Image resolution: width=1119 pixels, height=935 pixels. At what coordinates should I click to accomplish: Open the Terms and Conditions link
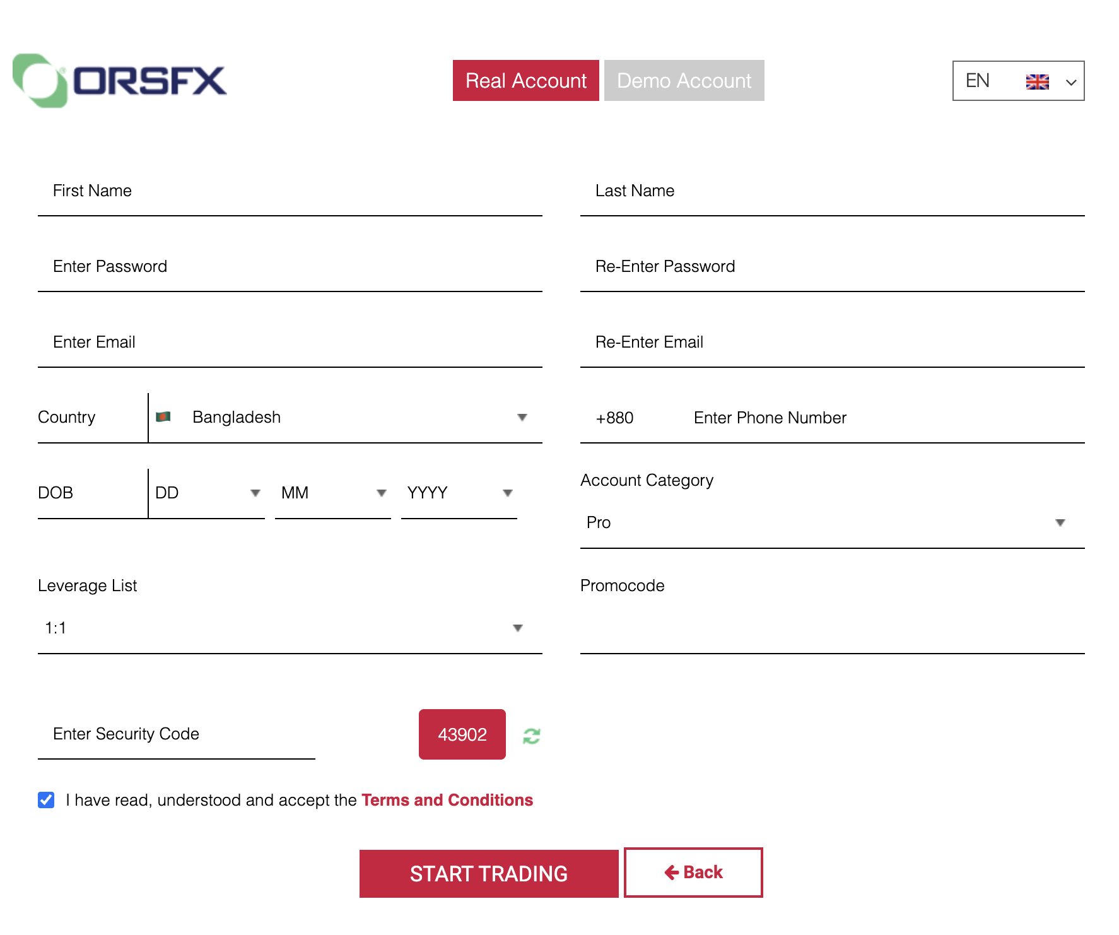tap(447, 800)
